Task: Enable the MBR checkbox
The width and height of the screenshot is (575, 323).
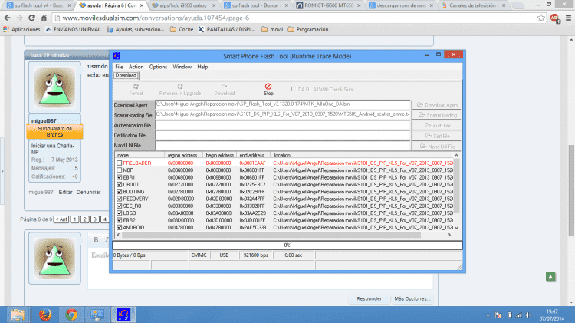Action: click(119, 170)
